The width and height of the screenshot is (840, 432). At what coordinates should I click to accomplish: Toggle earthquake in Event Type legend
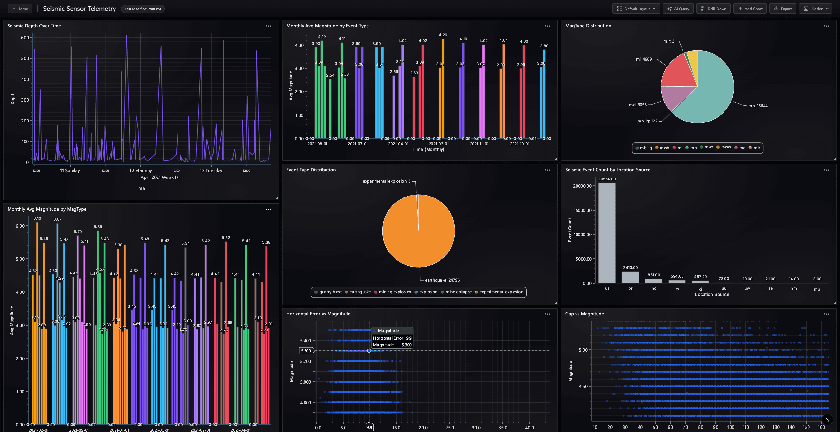click(x=358, y=292)
